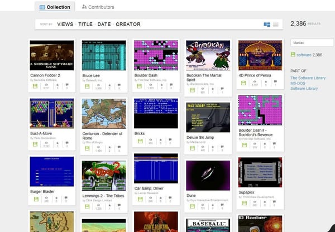Screen dimensions: 335x232
Task: Click software floppy icon on Bust-A-Move
Action: pyautogui.click(x=35, y=144)
